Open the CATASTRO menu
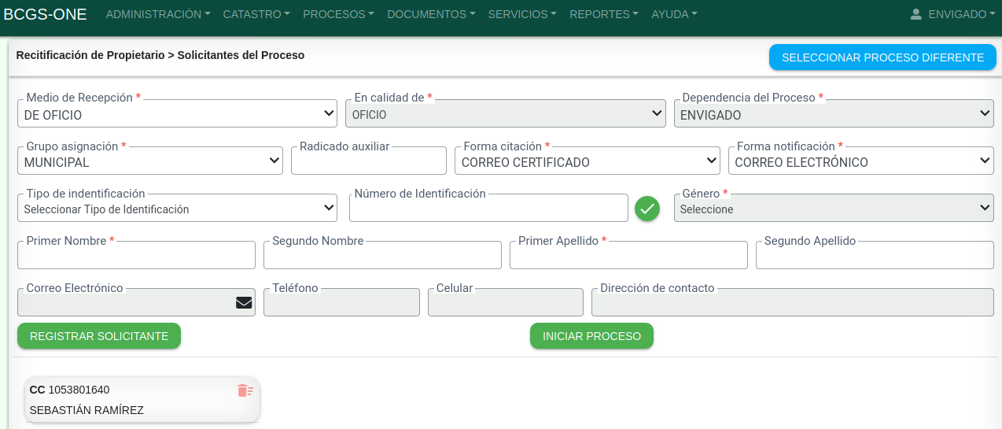The image size is (1002, 429). pos(256,14)
